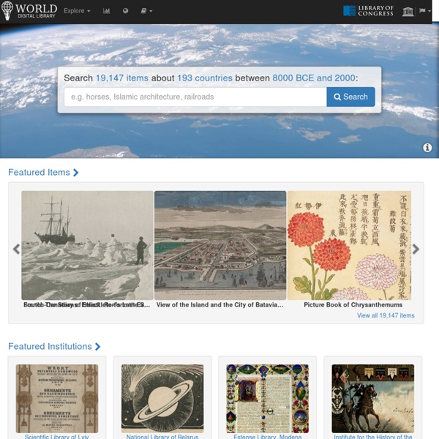Advance featured items with right arrow
This screenshot has height=439, width=439.
tap(416, 249)
